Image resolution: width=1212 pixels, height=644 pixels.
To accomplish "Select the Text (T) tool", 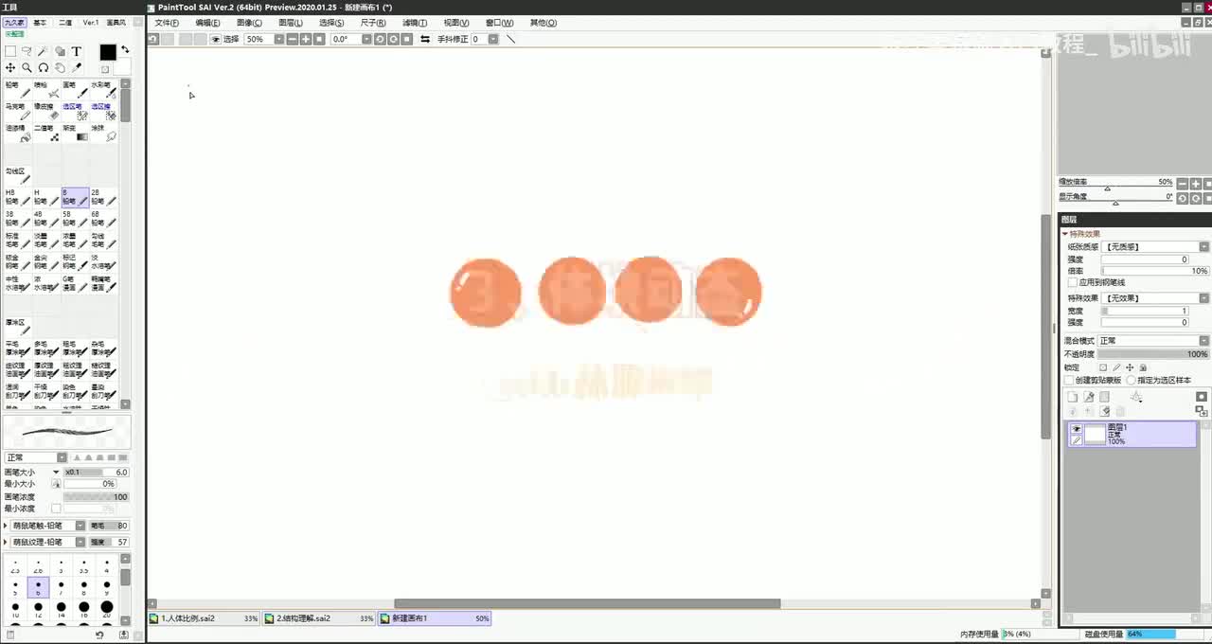I will (x=77, y=51).
